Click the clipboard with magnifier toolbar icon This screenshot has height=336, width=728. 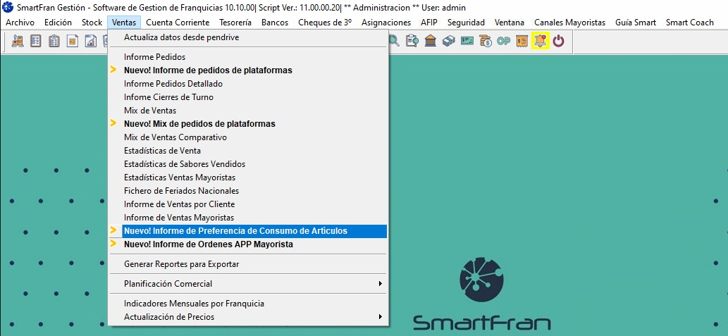[412, 41]
